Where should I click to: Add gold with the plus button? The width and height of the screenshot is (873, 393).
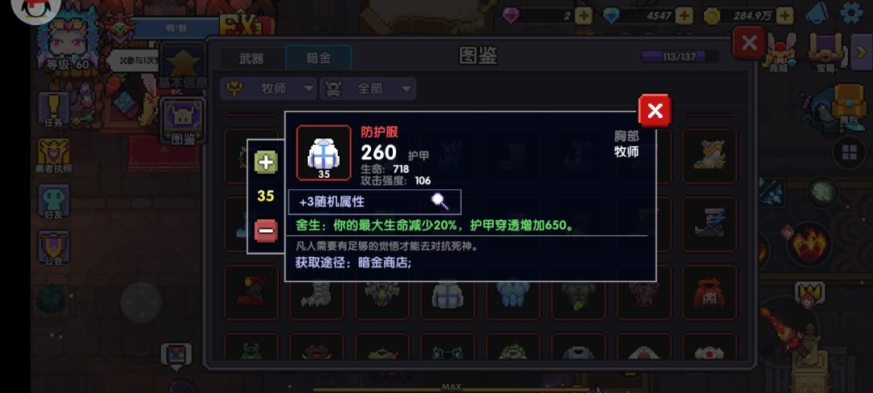tap(784, 15)
